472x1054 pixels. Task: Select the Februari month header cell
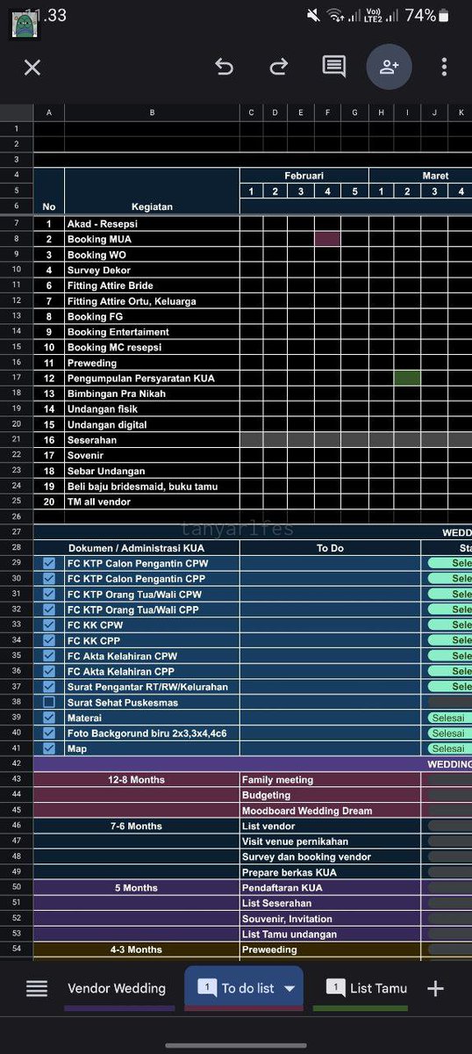pyautogui.click(x=304, y=176)
